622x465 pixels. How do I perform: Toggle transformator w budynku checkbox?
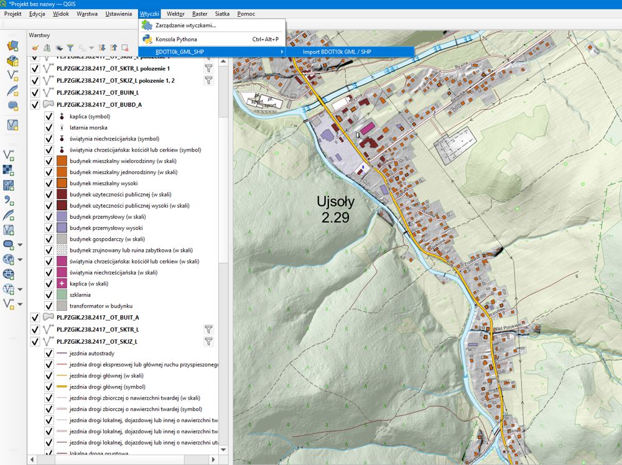[x=49, y=306]
